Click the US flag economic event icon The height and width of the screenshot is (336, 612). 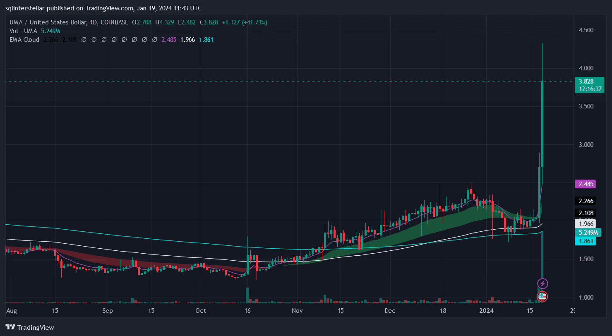pos(542,296)
